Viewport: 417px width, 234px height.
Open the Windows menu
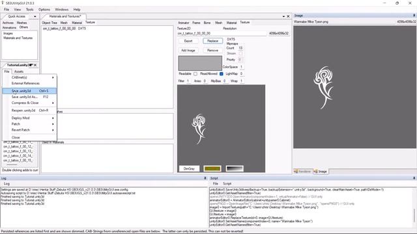point(62,10)
